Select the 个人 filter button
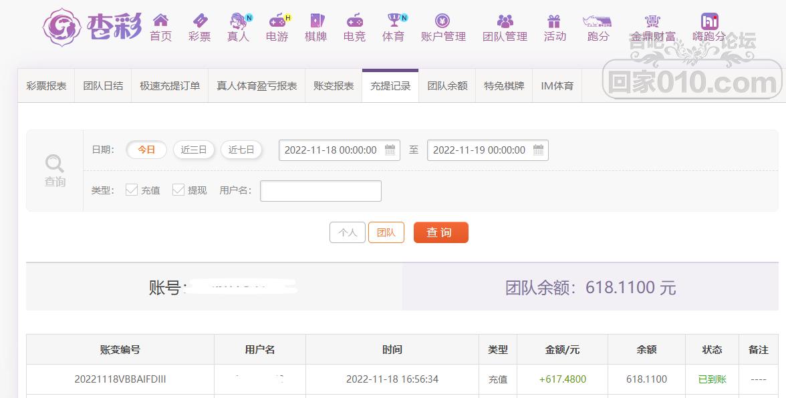The image size is (786, 398). (x=348, y=232)
